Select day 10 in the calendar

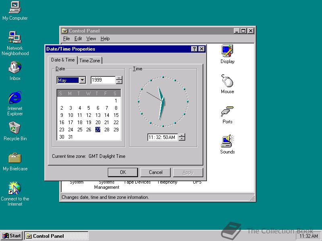(70, 115)
